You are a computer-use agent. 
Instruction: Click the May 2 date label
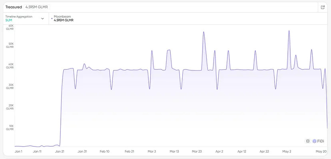pos(287,151)
